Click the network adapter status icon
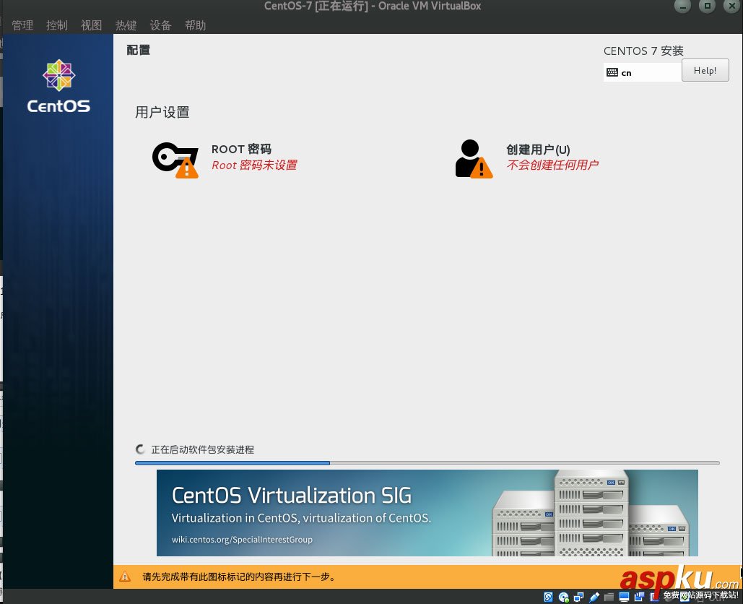Screen dimensions: 743x604 click(578, 597)
